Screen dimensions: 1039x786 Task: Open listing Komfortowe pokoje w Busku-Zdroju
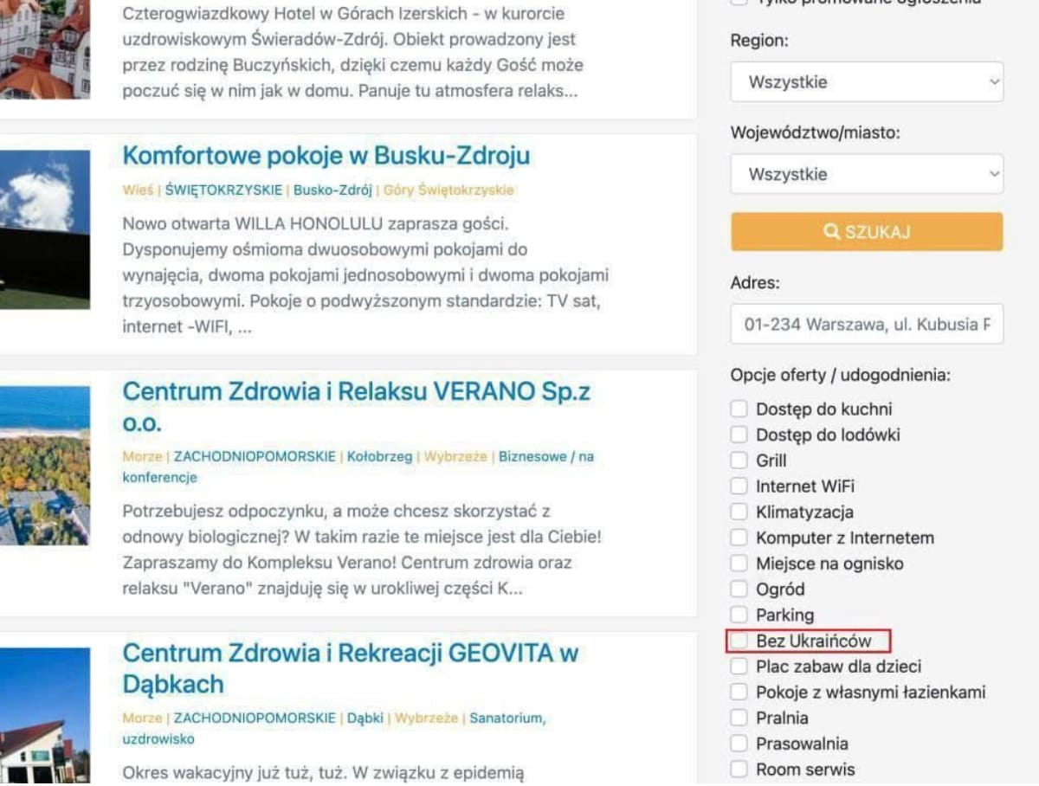pyautogui.click(x=326, y=156)
